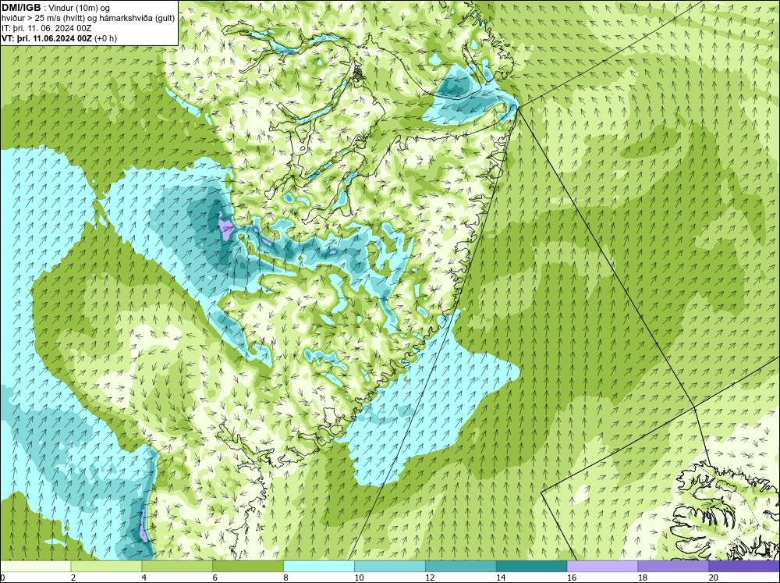Select the 'hviður > 25 m/s' legend line
This screenshot has height=583, width=780.
(x=88, y=18)
